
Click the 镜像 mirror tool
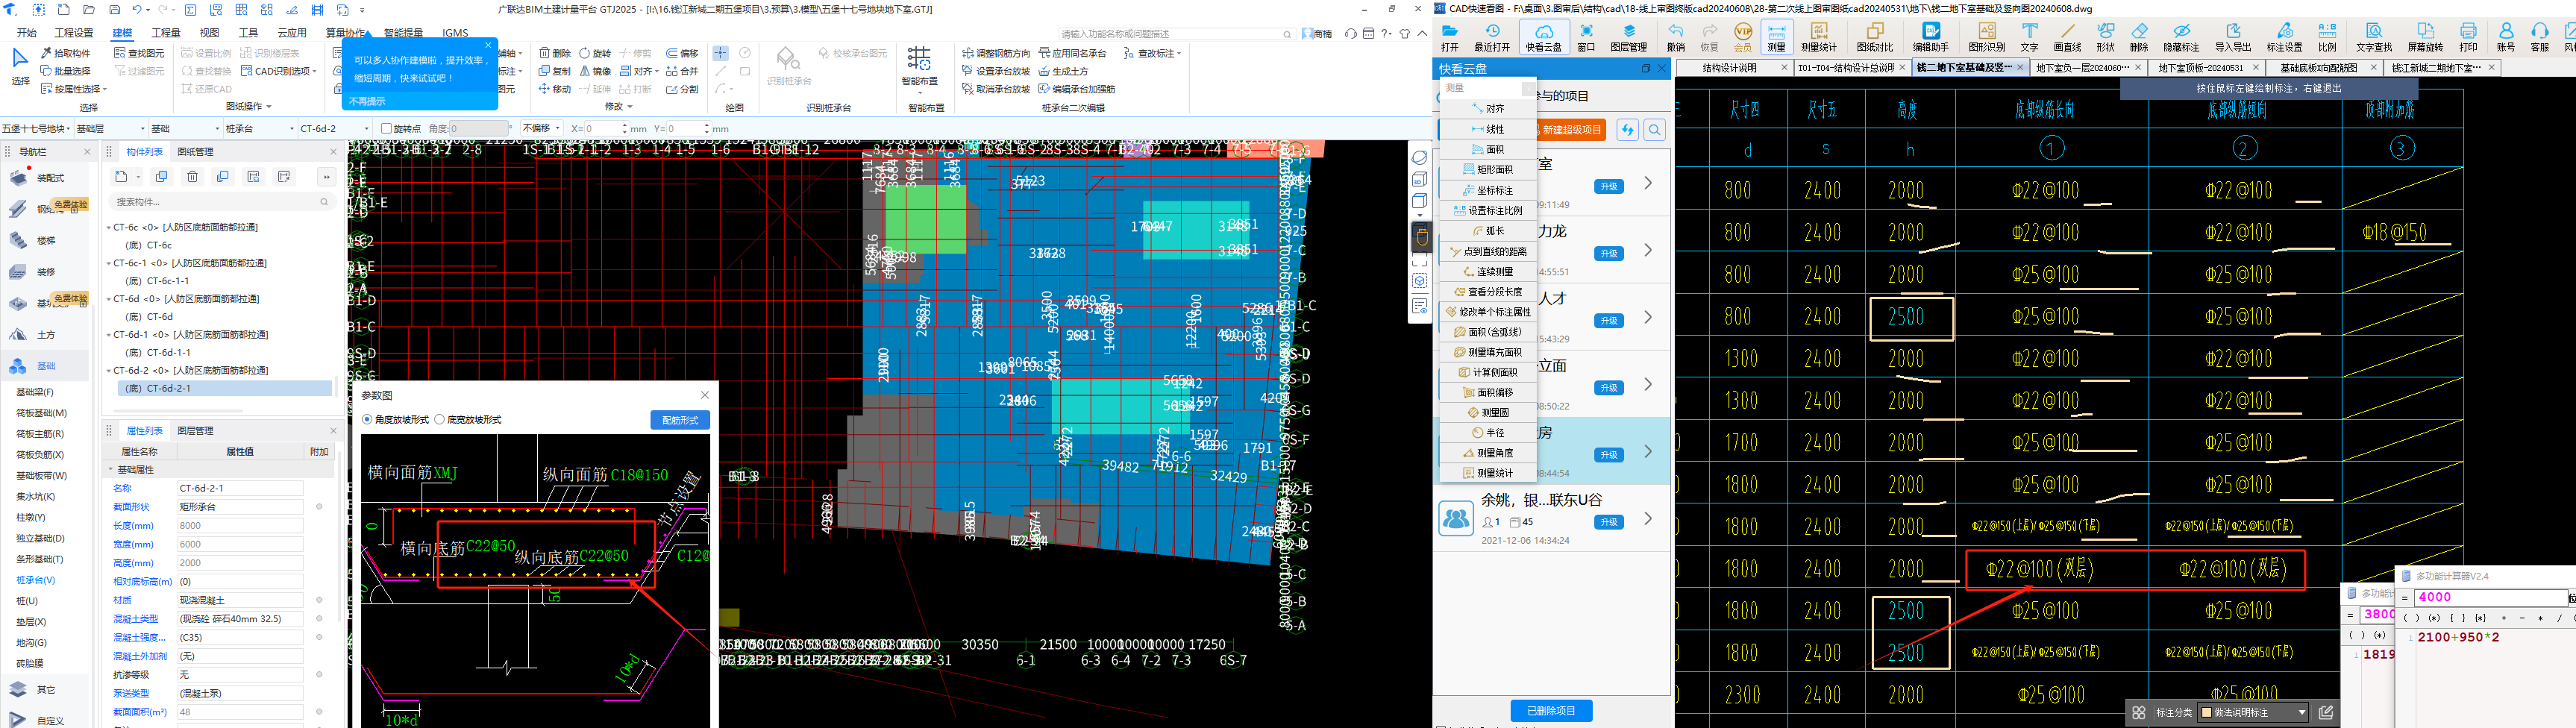[x=595, y=71]
